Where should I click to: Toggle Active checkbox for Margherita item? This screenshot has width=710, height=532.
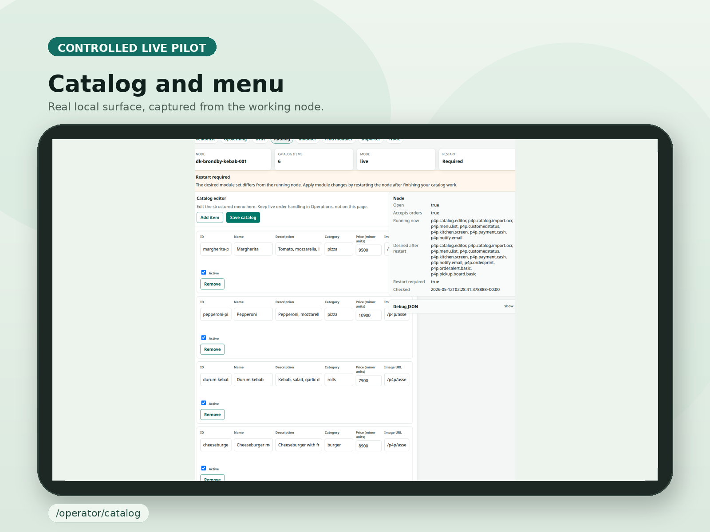click(x=204, y=273)
